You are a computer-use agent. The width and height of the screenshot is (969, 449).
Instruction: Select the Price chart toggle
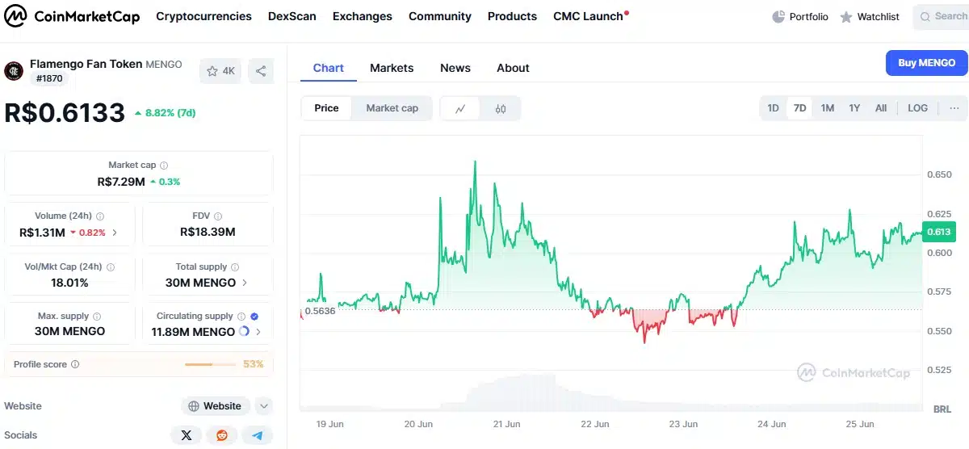(326, 108)
